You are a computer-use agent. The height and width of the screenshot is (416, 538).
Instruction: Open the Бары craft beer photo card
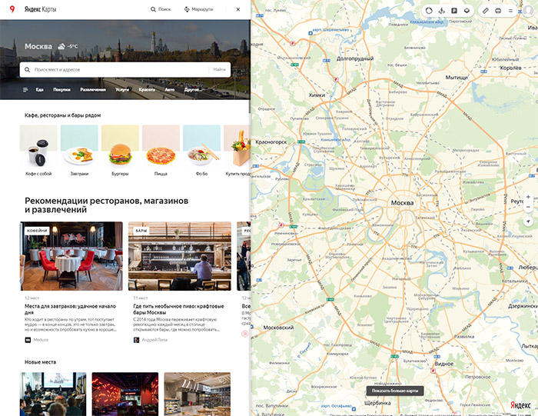(180, 256)
